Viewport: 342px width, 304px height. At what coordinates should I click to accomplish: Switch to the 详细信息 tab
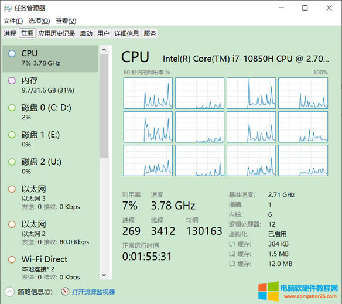click(x=126, y=33)
